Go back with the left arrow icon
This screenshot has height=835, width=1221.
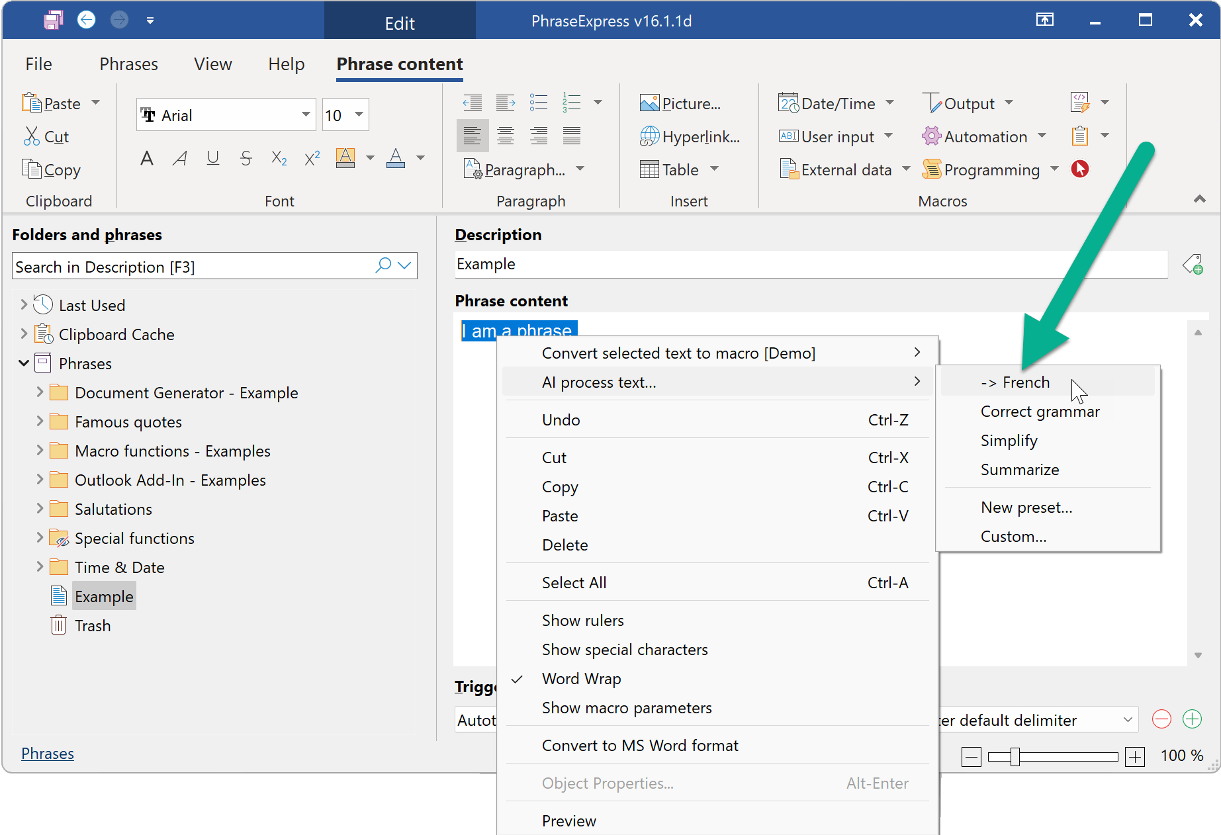pos(86,20)
